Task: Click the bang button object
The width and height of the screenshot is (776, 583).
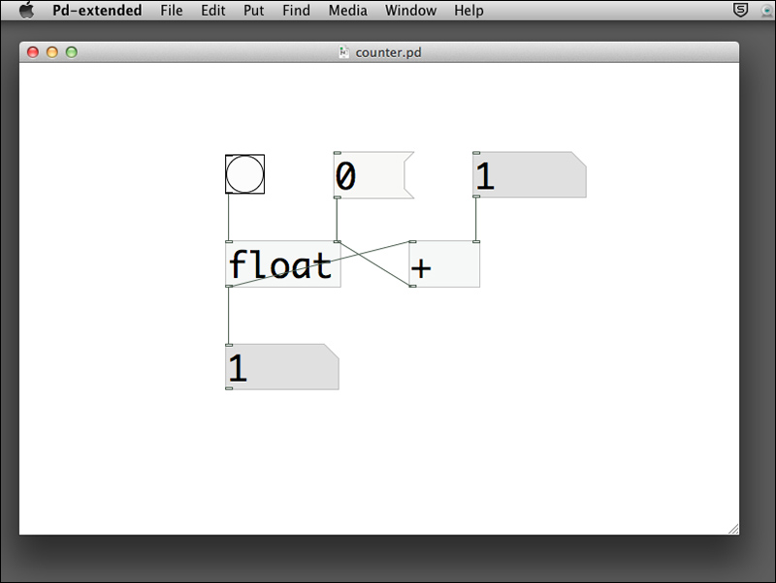Action: click(244, 174)
